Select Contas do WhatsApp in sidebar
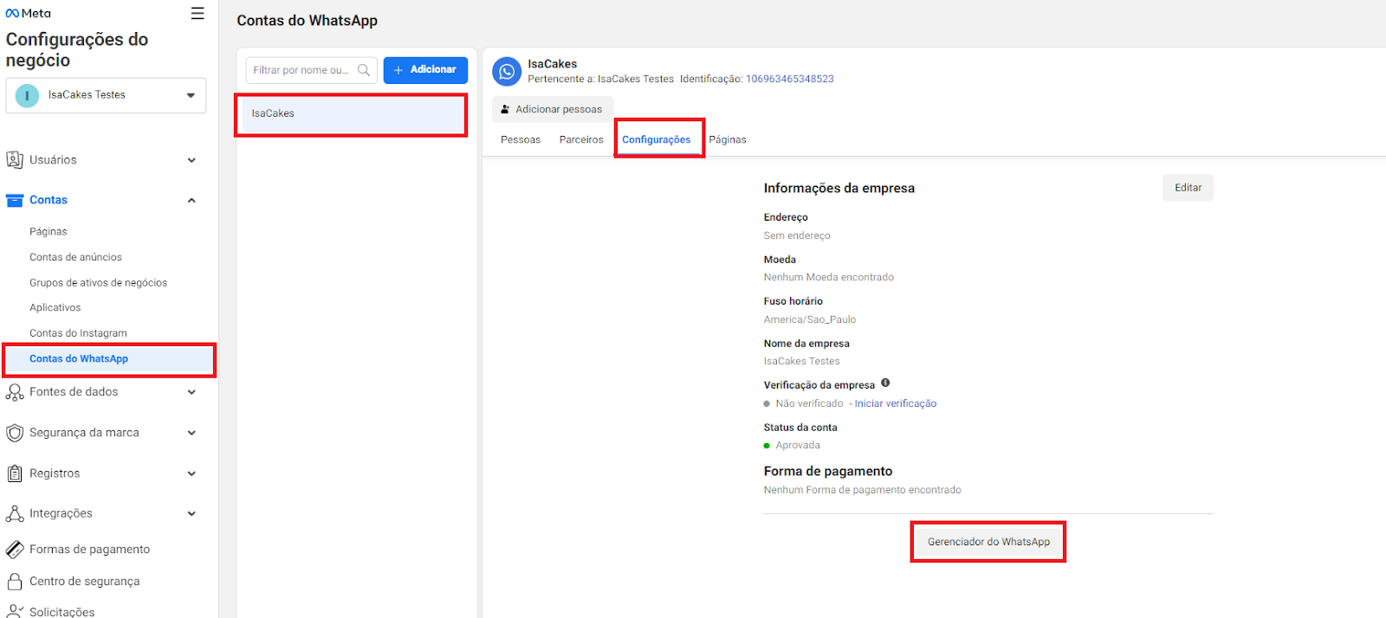The height and width of the screenshot is (618, 1386). [x=109, y=359]
